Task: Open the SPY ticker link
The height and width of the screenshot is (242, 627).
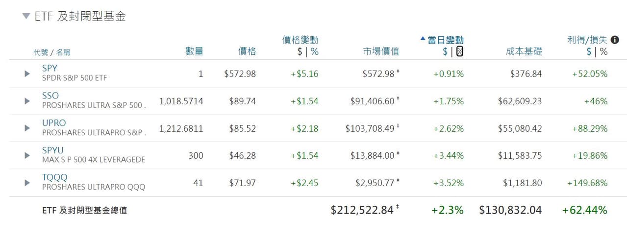Action: click(x=50, y=69)
